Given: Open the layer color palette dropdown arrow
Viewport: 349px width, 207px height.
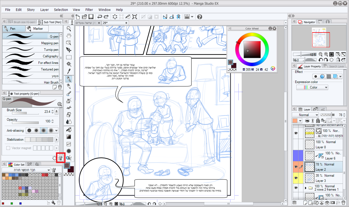Looking at the screenshot, I should pyautogui.click(x=301, y=121).
